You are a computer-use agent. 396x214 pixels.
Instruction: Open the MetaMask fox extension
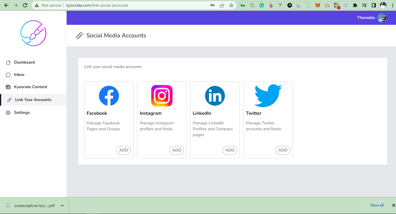coord(318,5)
